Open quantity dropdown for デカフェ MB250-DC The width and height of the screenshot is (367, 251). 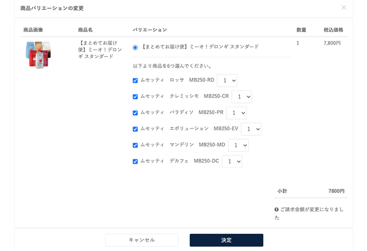(232, 162)
